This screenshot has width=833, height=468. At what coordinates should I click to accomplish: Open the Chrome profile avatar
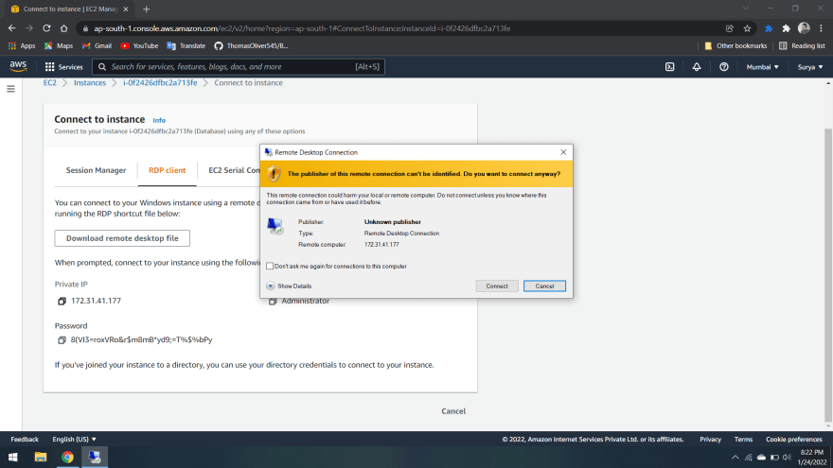tap(804, 28)
